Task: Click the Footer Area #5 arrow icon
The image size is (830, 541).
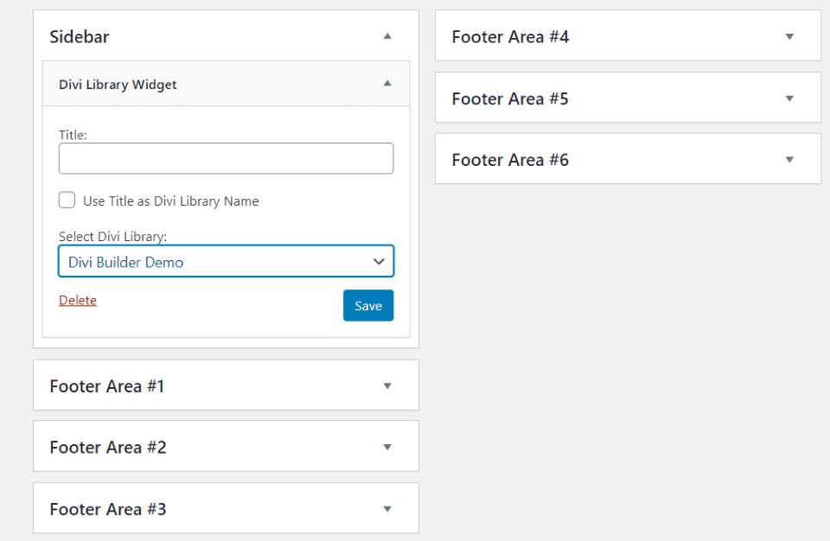Action: [788, 99]
